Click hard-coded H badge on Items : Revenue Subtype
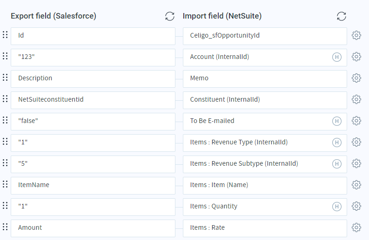Viewport: 369px width, 240px height. click(337, 164)
